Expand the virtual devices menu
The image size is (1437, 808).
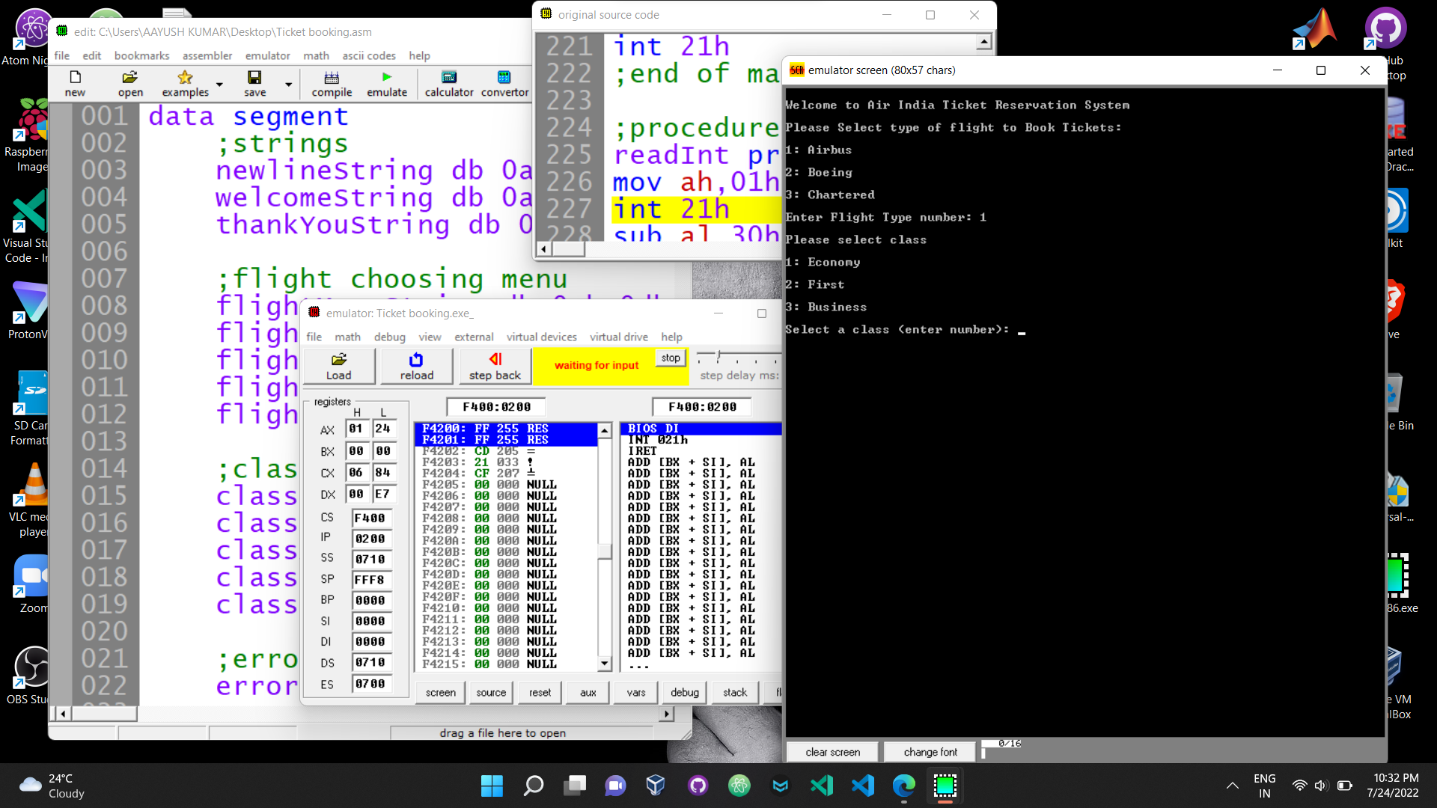click(x=541, y=337)
